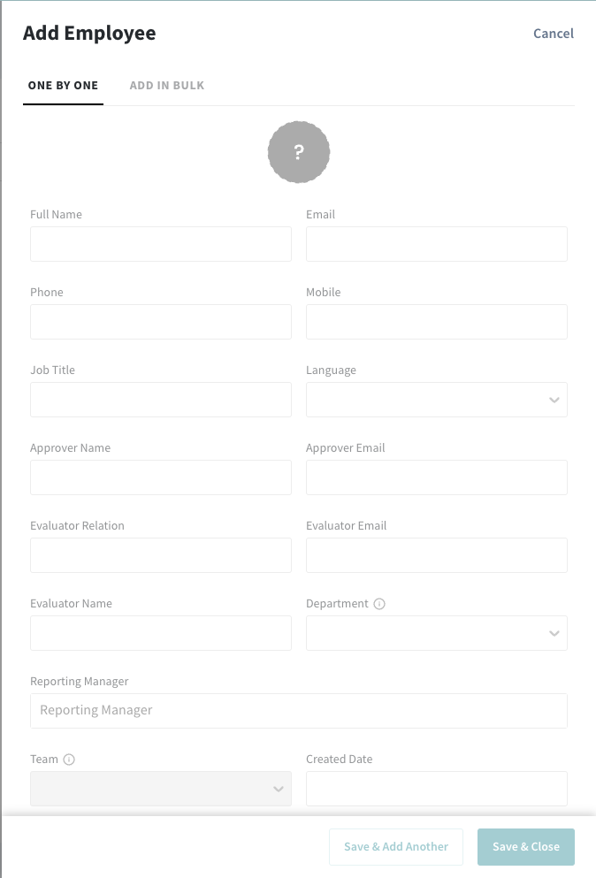The height and width of the screenshot is (878, 596).
Task: Open the Team dropdown
Action: coord(160,789)
